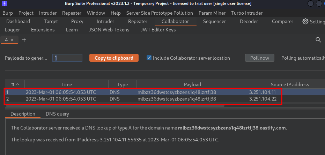Click the Polling automatically status label

click(303, 58)
